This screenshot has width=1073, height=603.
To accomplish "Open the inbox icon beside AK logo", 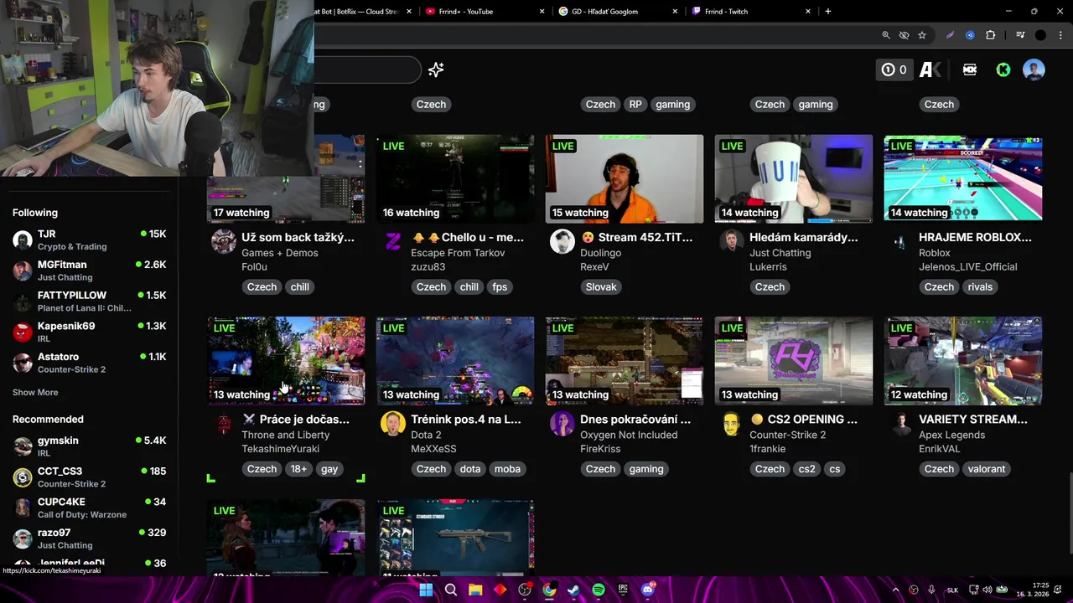I will tap(970, 70).
